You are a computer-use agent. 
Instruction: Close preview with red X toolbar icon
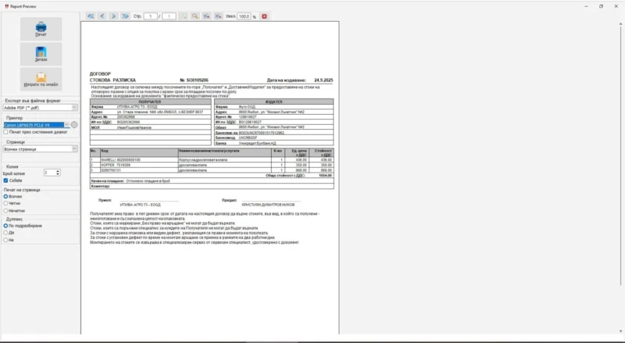coord(264,16)
